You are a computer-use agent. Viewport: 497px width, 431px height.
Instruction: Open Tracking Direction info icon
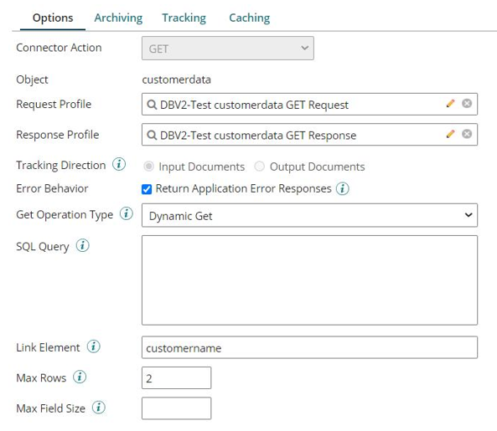click(x=119, y=164)
